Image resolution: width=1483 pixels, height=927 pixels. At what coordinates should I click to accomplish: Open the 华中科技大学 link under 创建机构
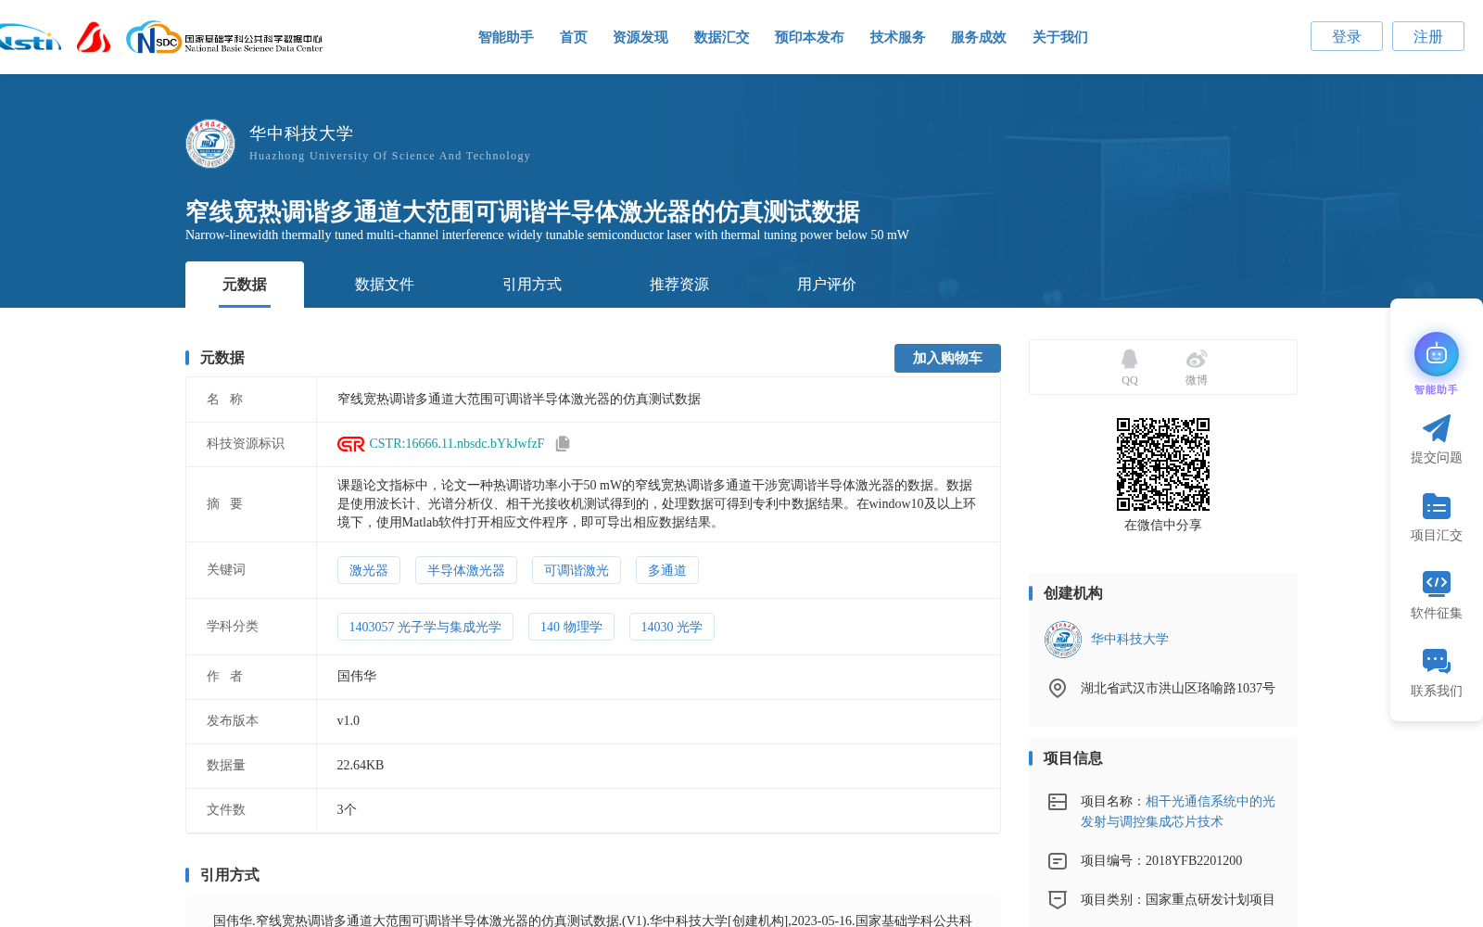click(1130, 640)
